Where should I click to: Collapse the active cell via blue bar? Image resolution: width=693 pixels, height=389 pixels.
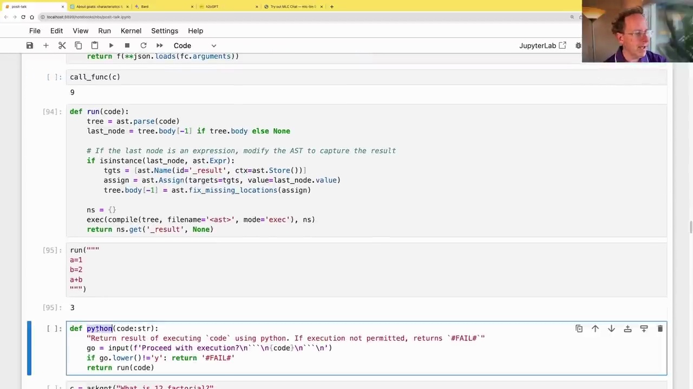coord(29,348)
